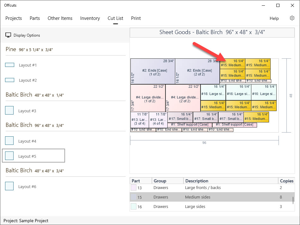Click the part 13 color swatch

click(x=134, y=187)
